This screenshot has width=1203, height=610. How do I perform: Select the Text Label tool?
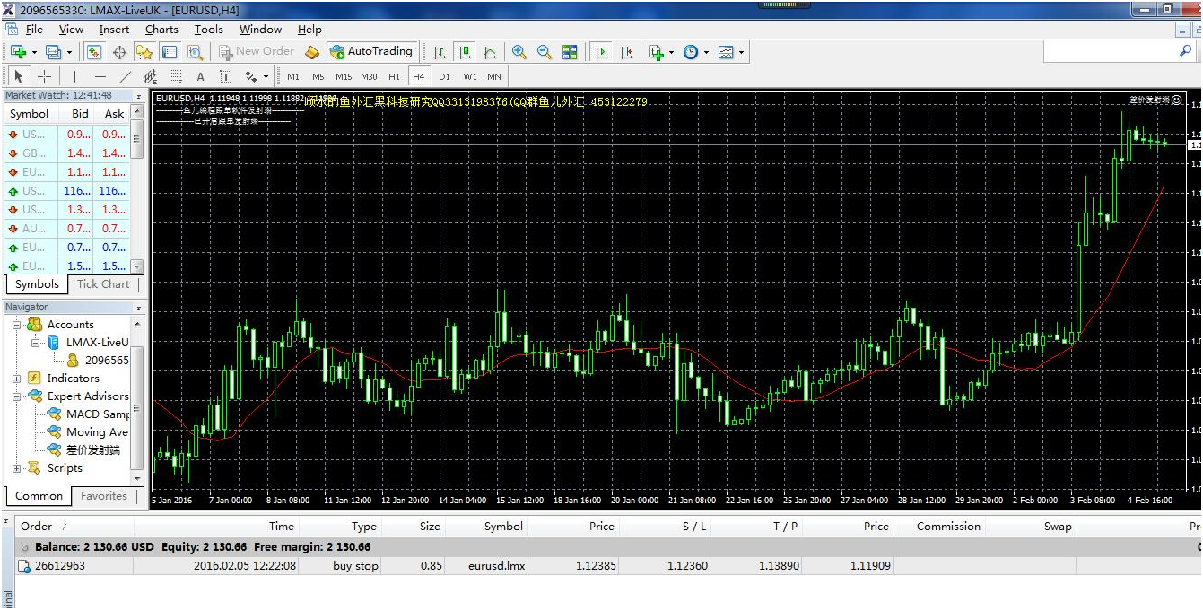tap(225, 76)
